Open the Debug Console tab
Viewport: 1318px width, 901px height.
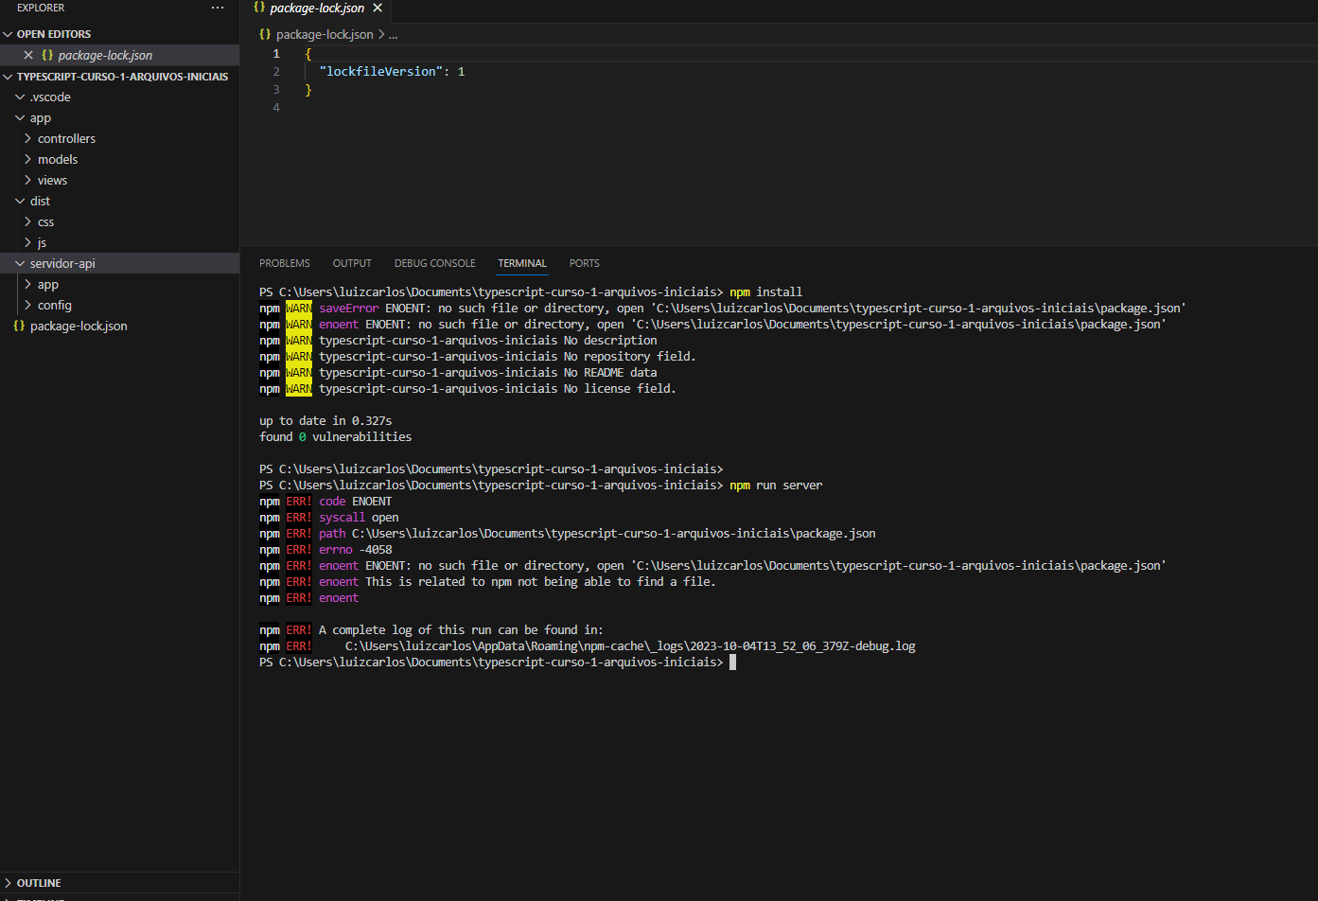pos(435,263)
